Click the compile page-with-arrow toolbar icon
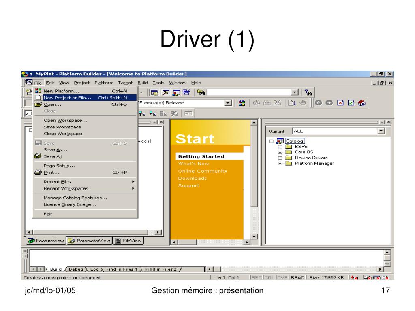Screen dimensions: 415x311 pos(292,103)
